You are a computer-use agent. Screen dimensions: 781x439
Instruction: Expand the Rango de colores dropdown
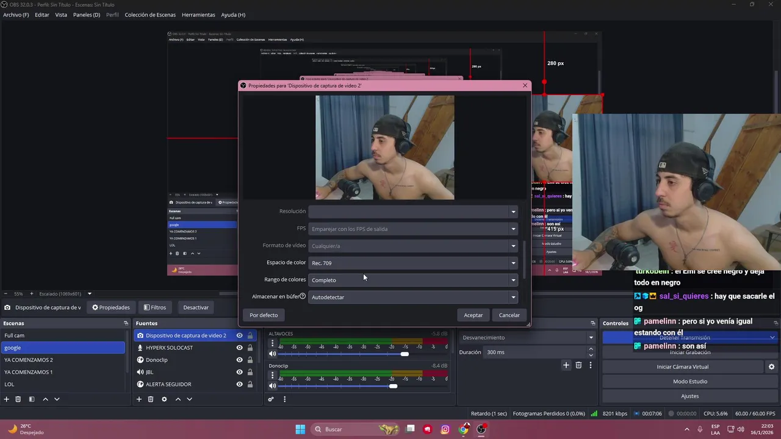coord(413,280)
